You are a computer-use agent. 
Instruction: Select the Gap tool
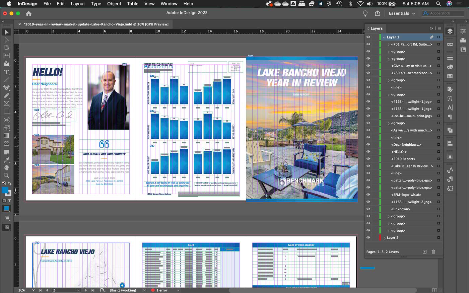click(x=6, y=56)
